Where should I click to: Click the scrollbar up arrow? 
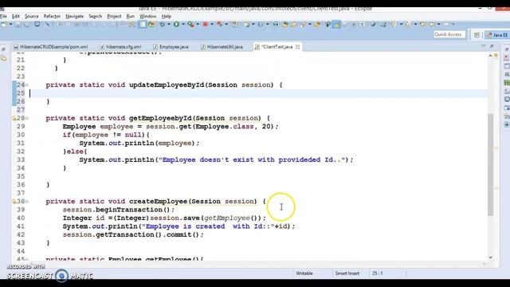491,56
